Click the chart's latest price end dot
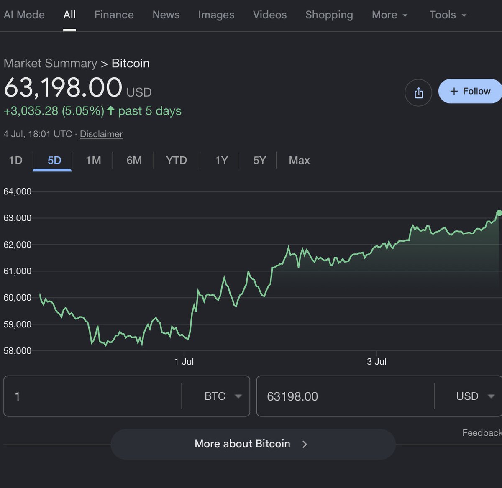The height and width of the screenshot is (488, 502). pyautogui.click(x=499, y=213)
